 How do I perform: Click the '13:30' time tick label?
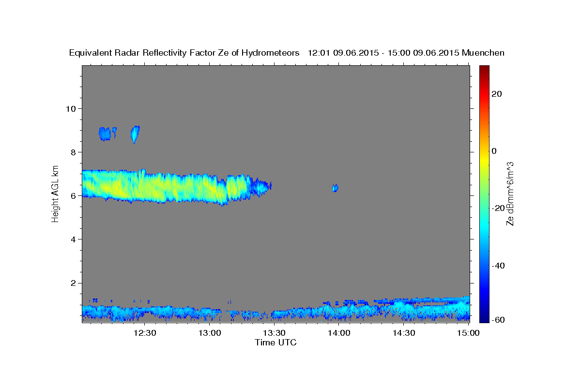click(x=274, y=333)
